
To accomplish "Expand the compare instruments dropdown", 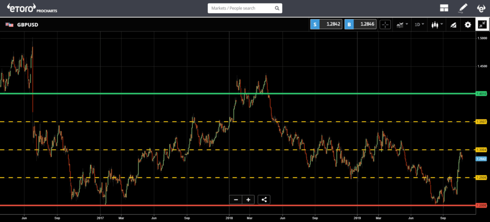I will (402, 24).
